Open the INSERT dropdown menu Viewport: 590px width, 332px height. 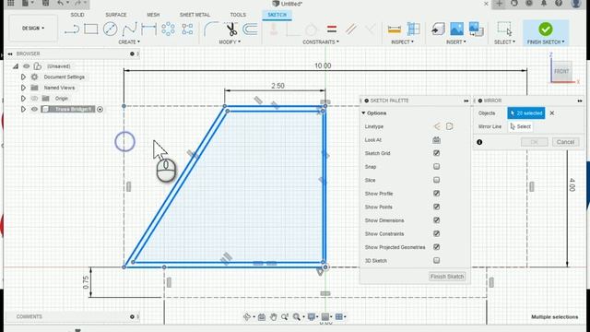455,41
